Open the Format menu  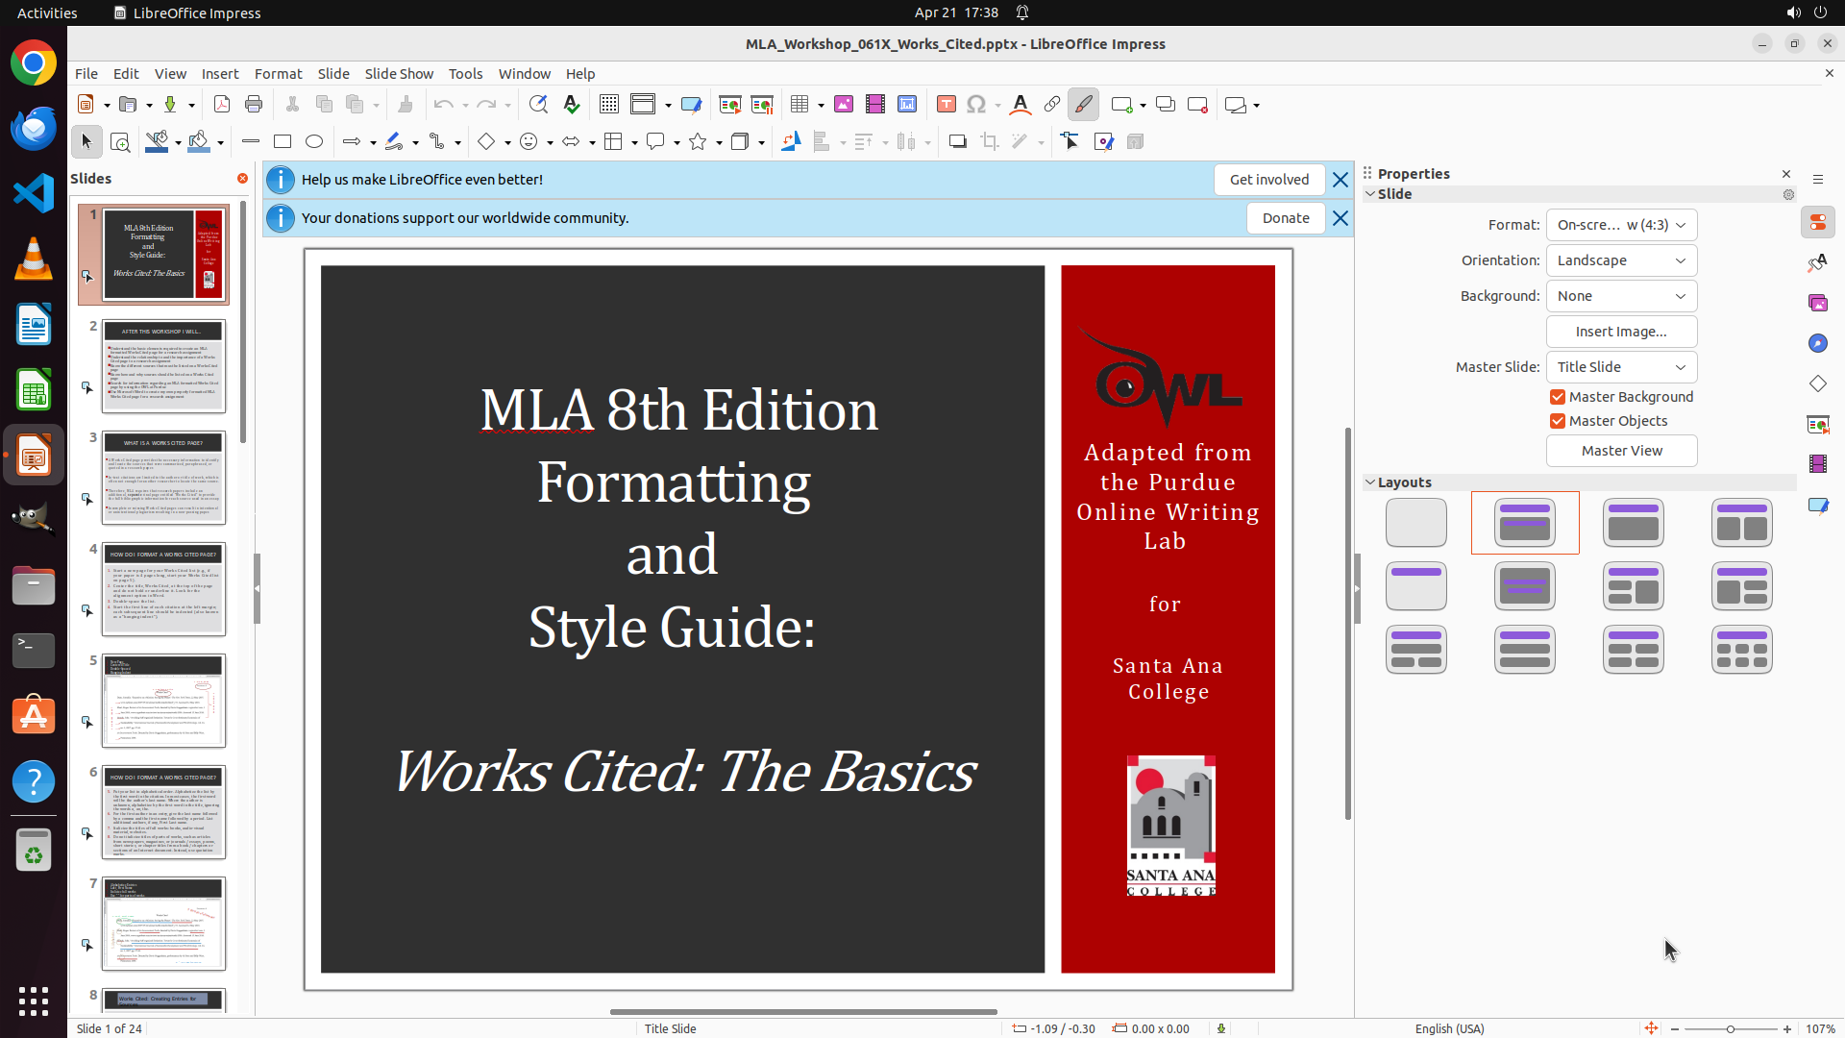click(278, 74)
